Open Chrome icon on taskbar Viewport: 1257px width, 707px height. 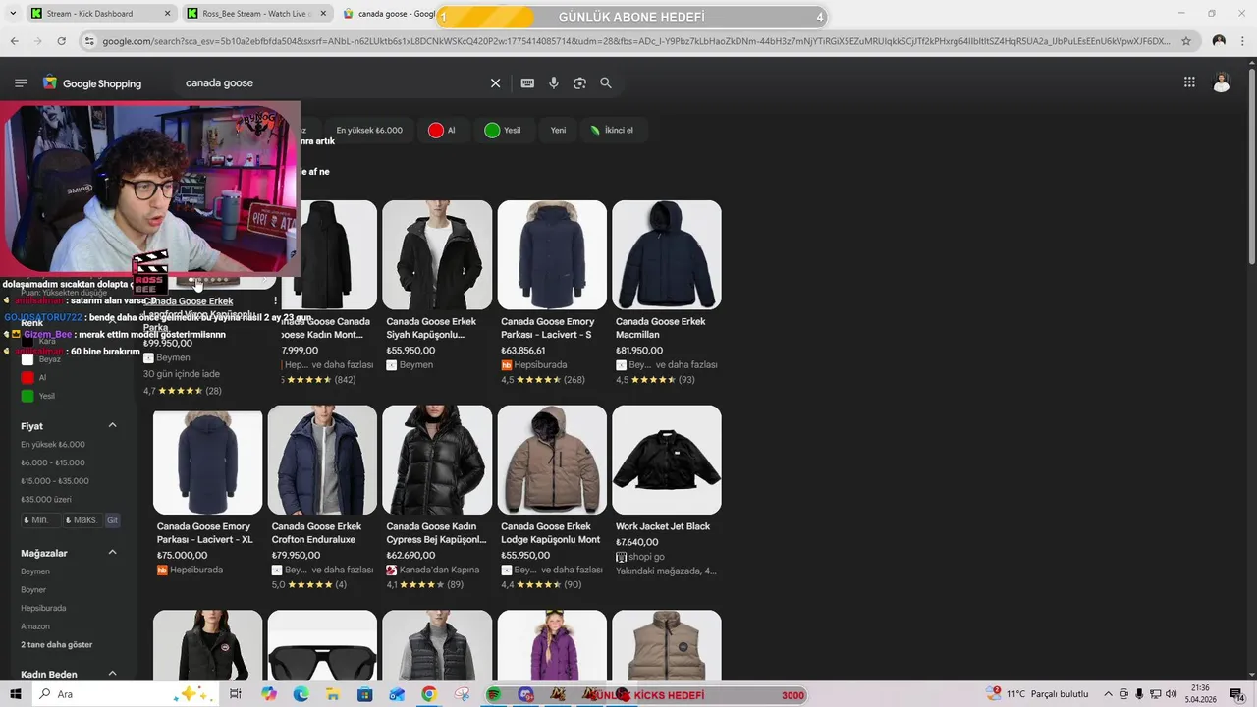pyautogui.click(x=429, y=694)
